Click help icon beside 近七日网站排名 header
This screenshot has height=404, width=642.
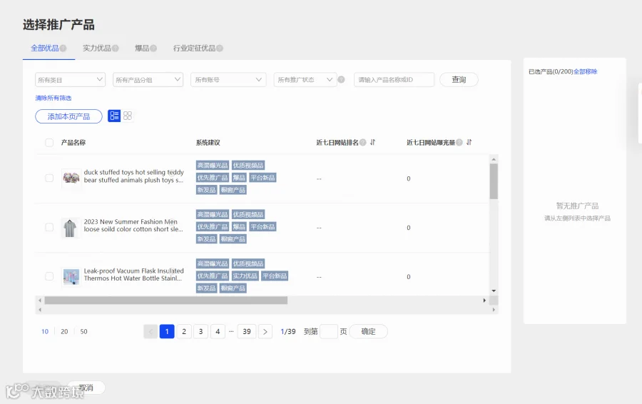coord(363,142)
